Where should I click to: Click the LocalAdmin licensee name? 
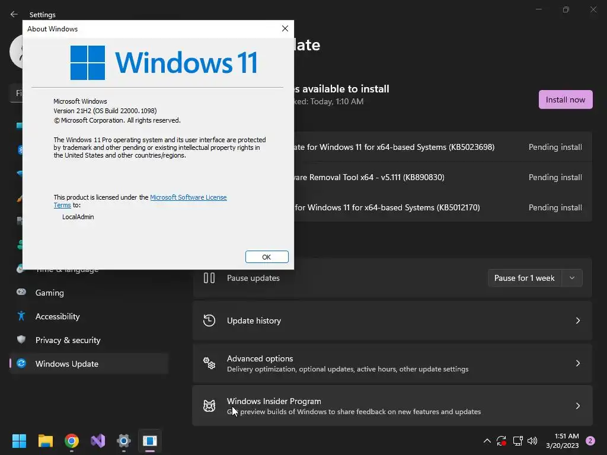click(x=78, y=217)
